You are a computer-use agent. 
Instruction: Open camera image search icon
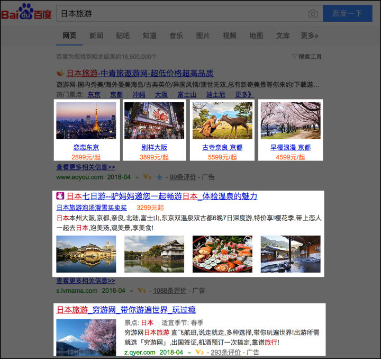(313, 13)
